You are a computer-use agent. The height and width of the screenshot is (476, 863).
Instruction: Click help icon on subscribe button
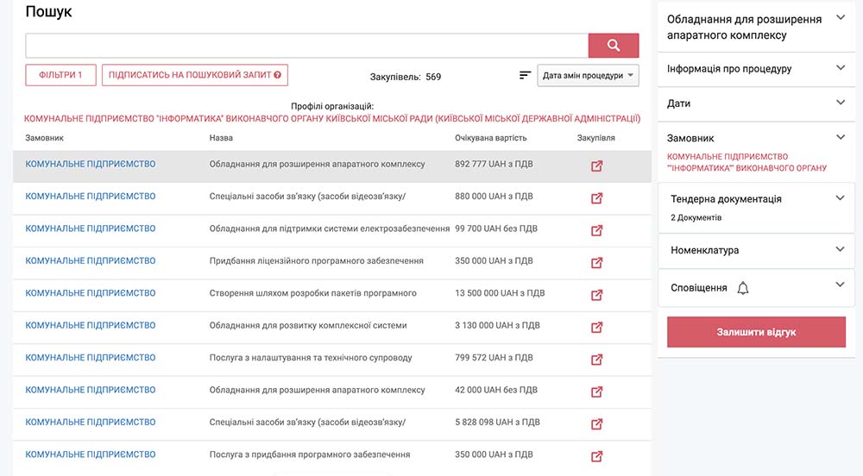pos(277,75)
